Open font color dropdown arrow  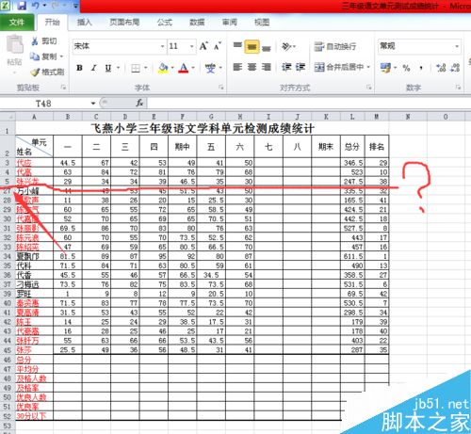click(x=193, y=68)
